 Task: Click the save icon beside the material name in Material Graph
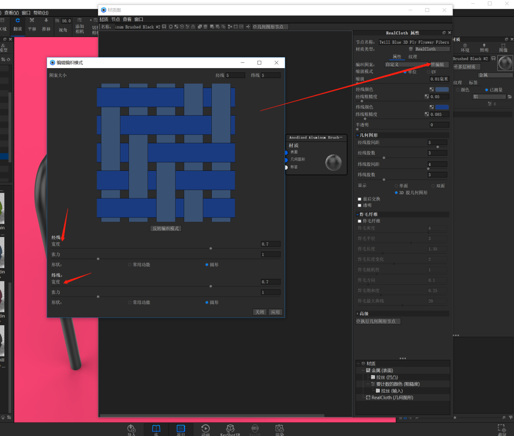(164, 27)
